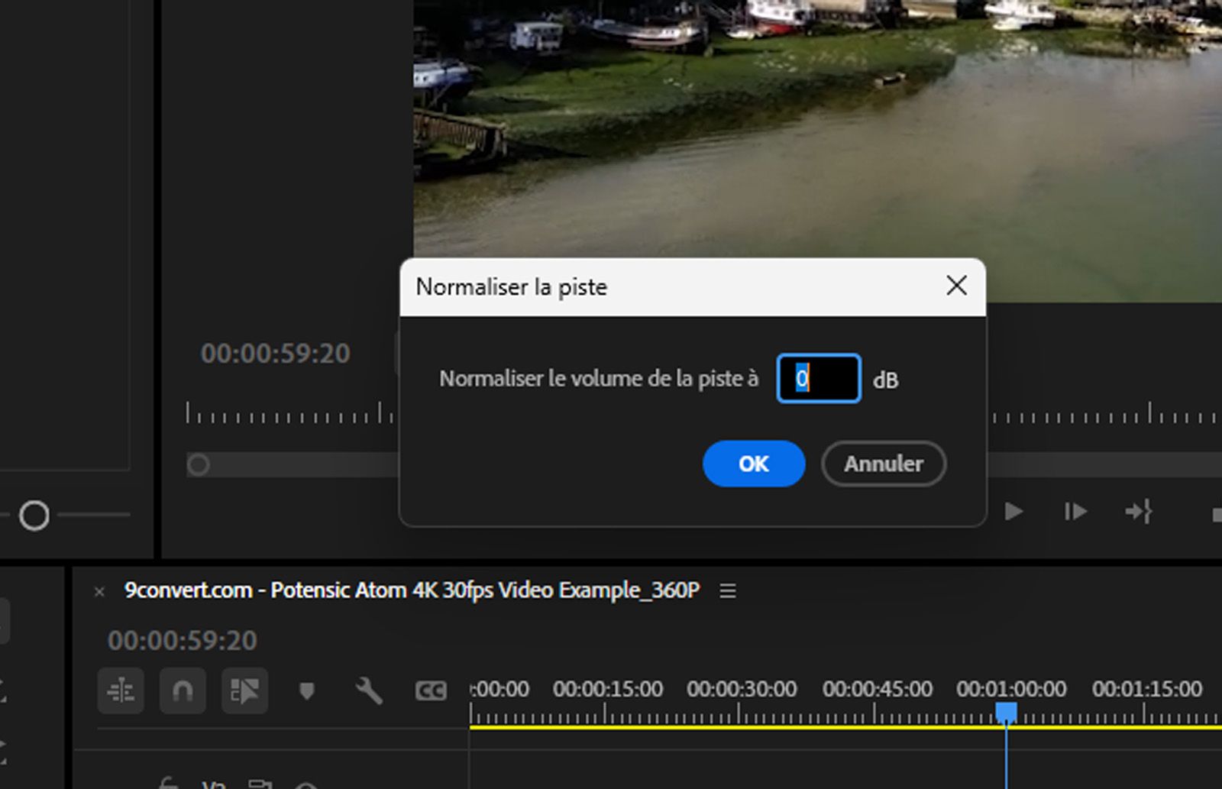Click the track lock padlock icon

(167, 785)
